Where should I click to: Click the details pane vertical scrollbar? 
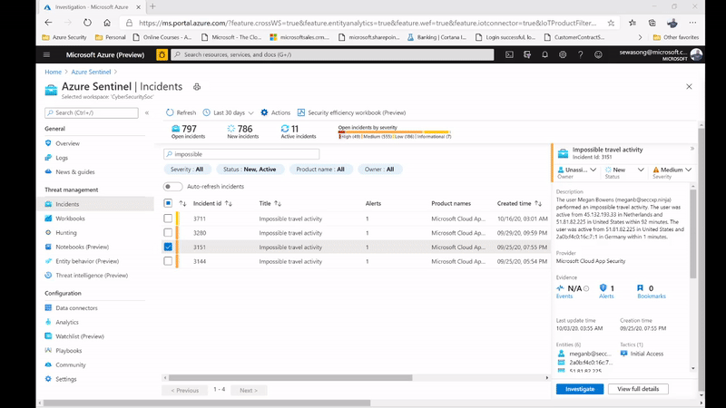click(x=693, y=234)
